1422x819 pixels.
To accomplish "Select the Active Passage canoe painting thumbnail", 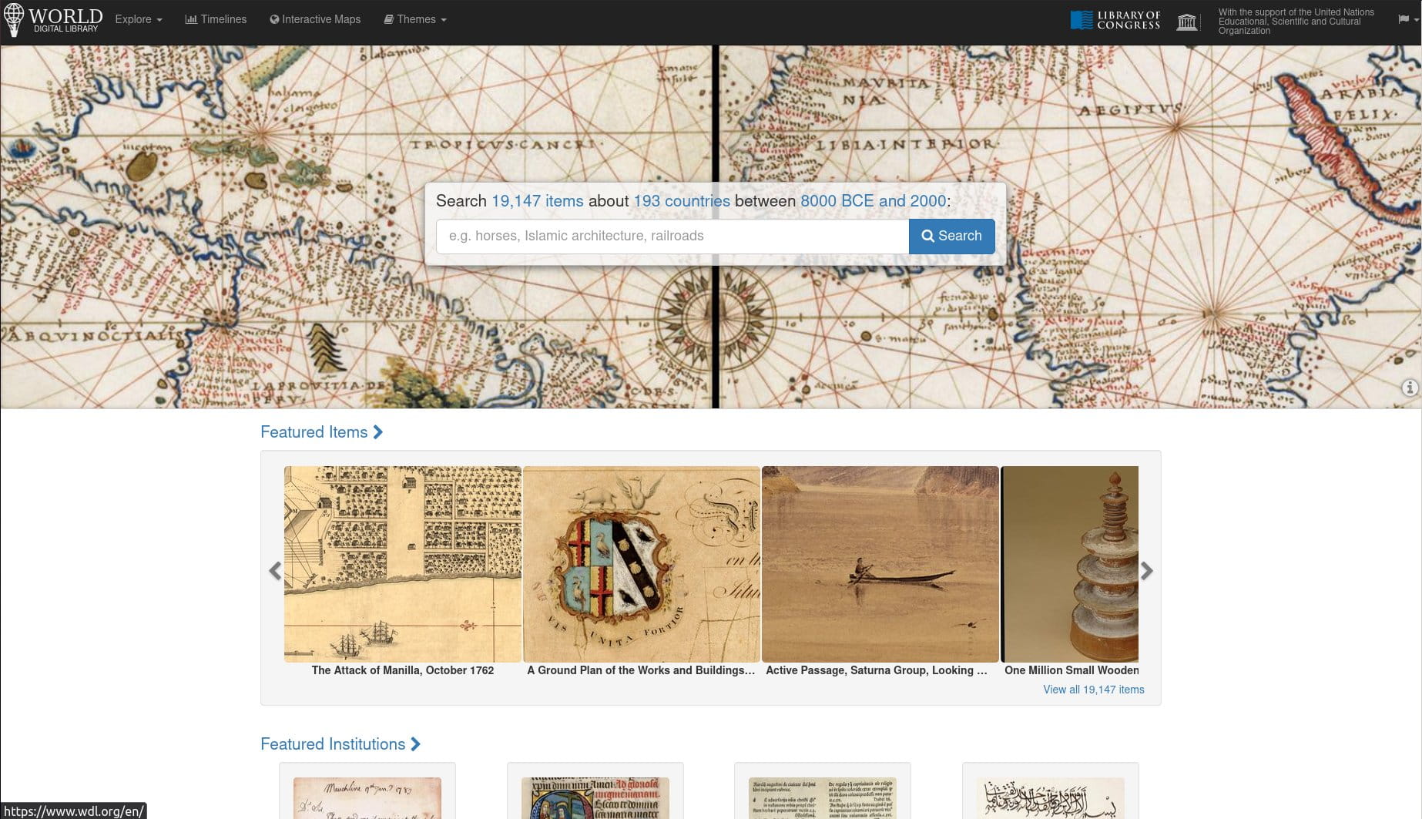I will pyautogui.click(x=880, y=564).
